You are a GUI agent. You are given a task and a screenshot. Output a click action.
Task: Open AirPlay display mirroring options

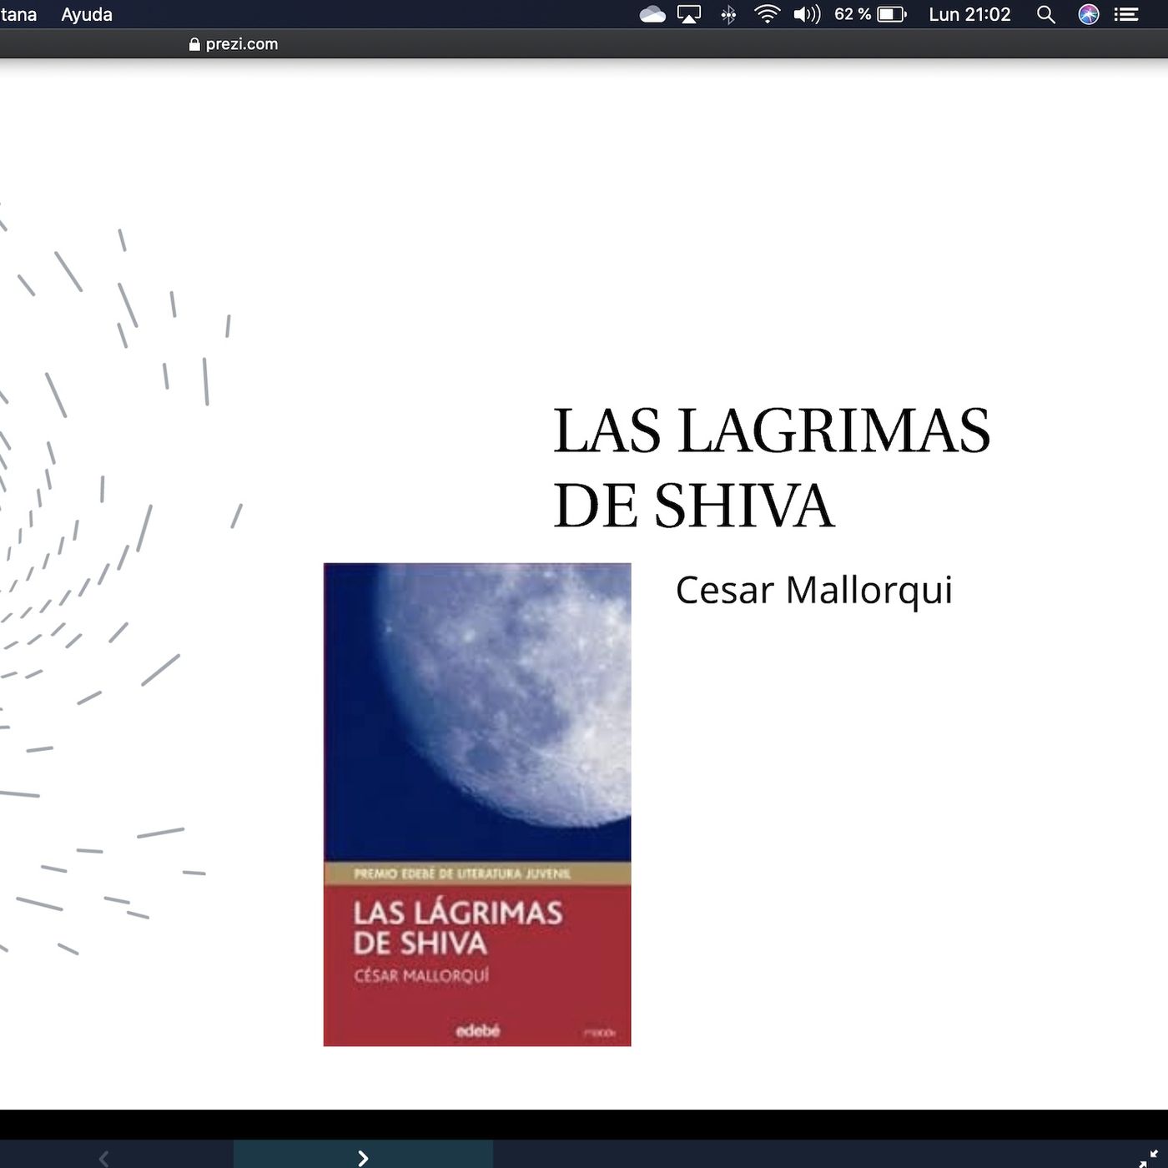point(687,14)
